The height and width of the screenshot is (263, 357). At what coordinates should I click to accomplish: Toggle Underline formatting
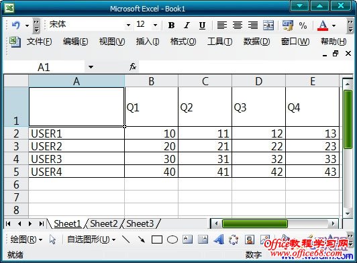[x=202, y=25]
